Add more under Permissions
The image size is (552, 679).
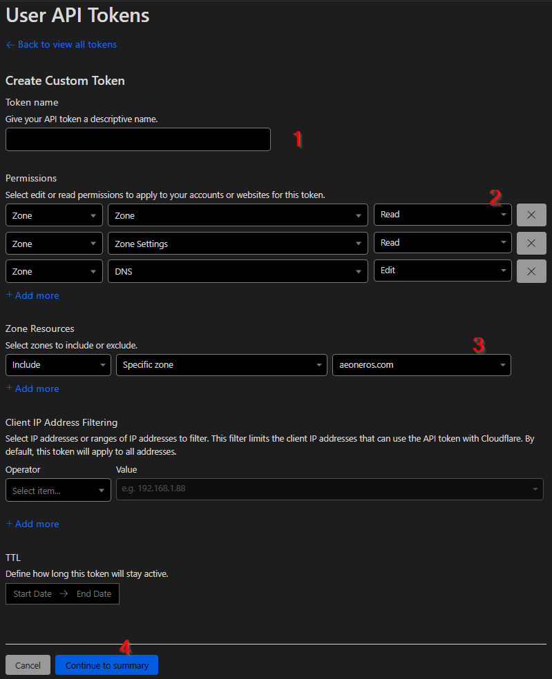click(32, 295)
